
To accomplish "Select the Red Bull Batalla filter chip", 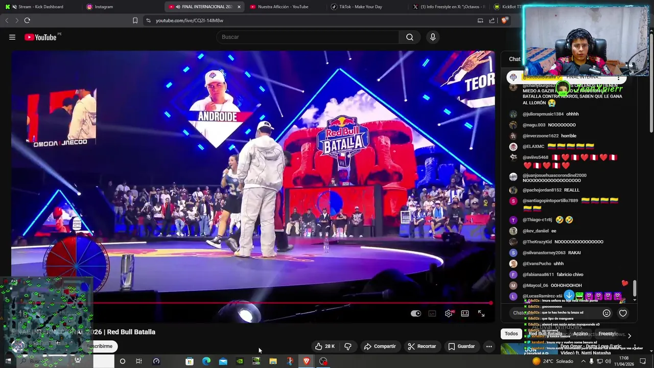I will pyautogui.click(x=545, y=334).
